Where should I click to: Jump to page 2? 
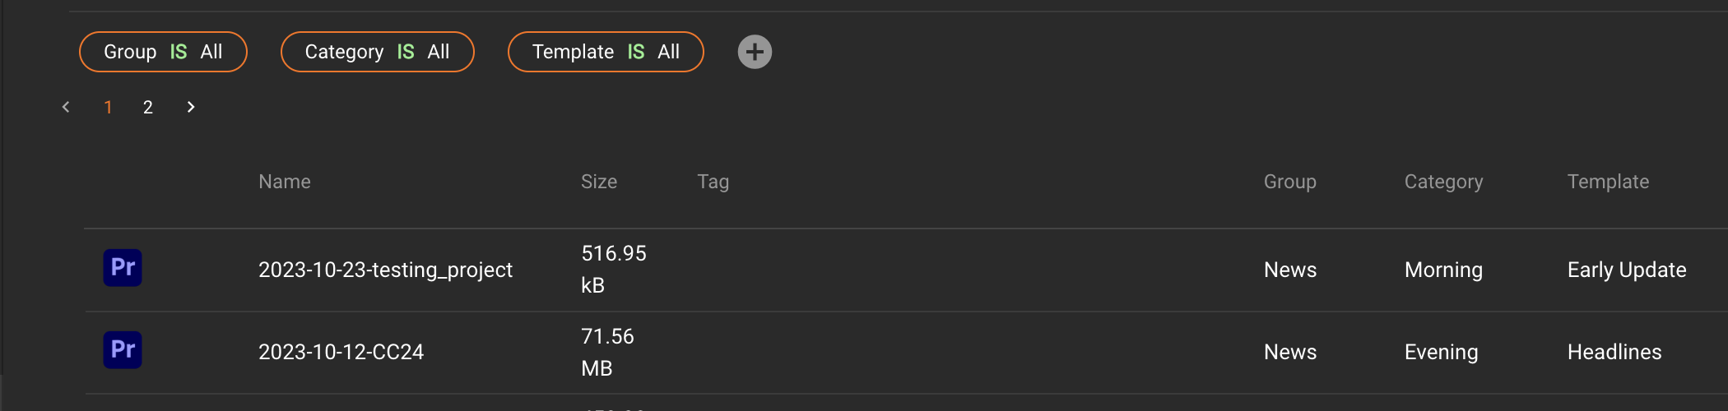point(148,107)
